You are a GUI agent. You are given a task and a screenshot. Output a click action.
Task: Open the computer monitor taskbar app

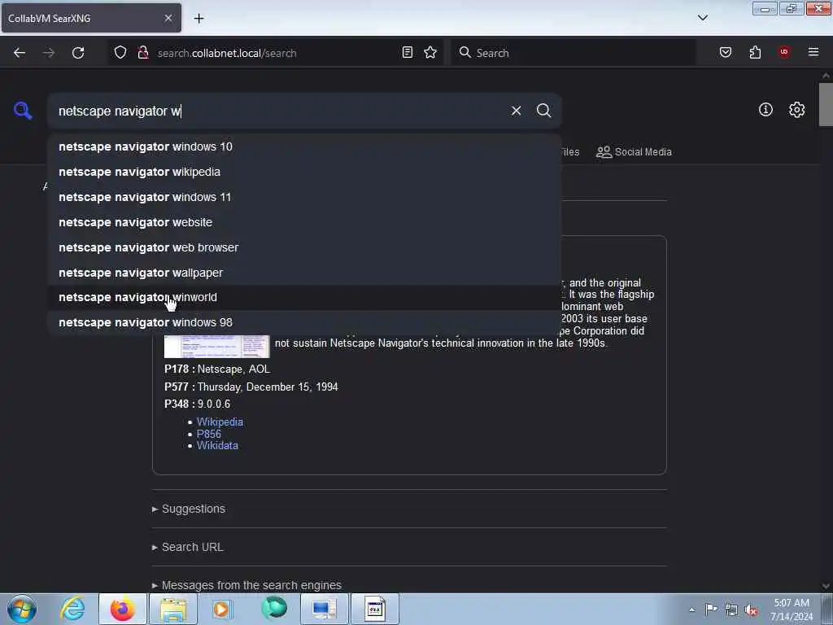324,609
